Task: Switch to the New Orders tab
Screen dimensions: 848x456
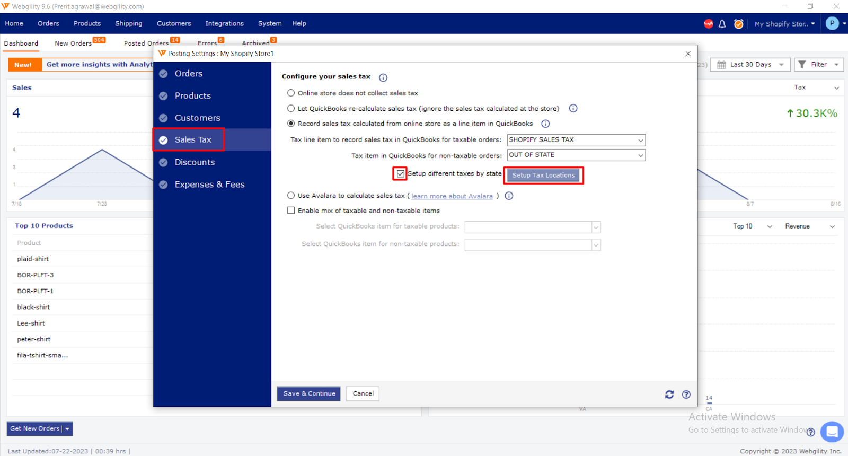Action: 73,43
